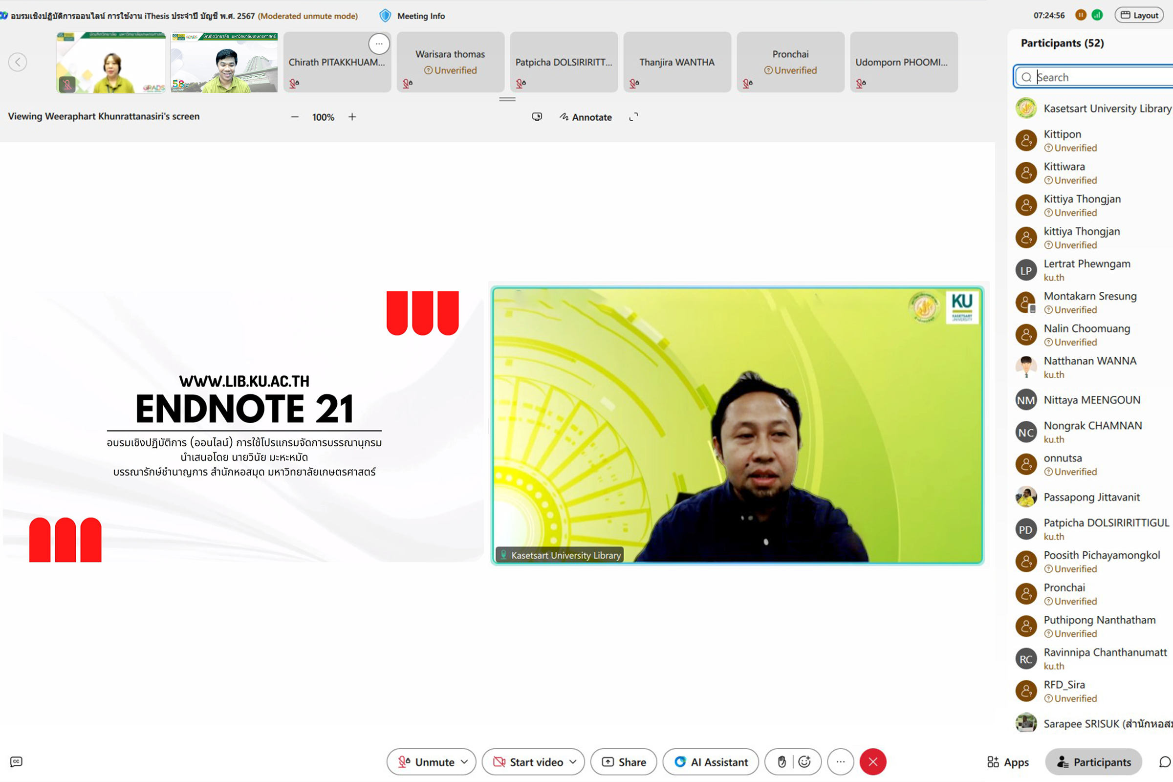
Task: Select Thanjira WANTHA participant tile
Action: (x=677, y=63)
